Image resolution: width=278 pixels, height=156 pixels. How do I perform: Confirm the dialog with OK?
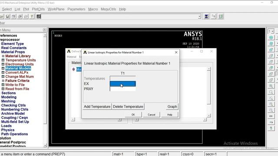(x=133, y=114)
